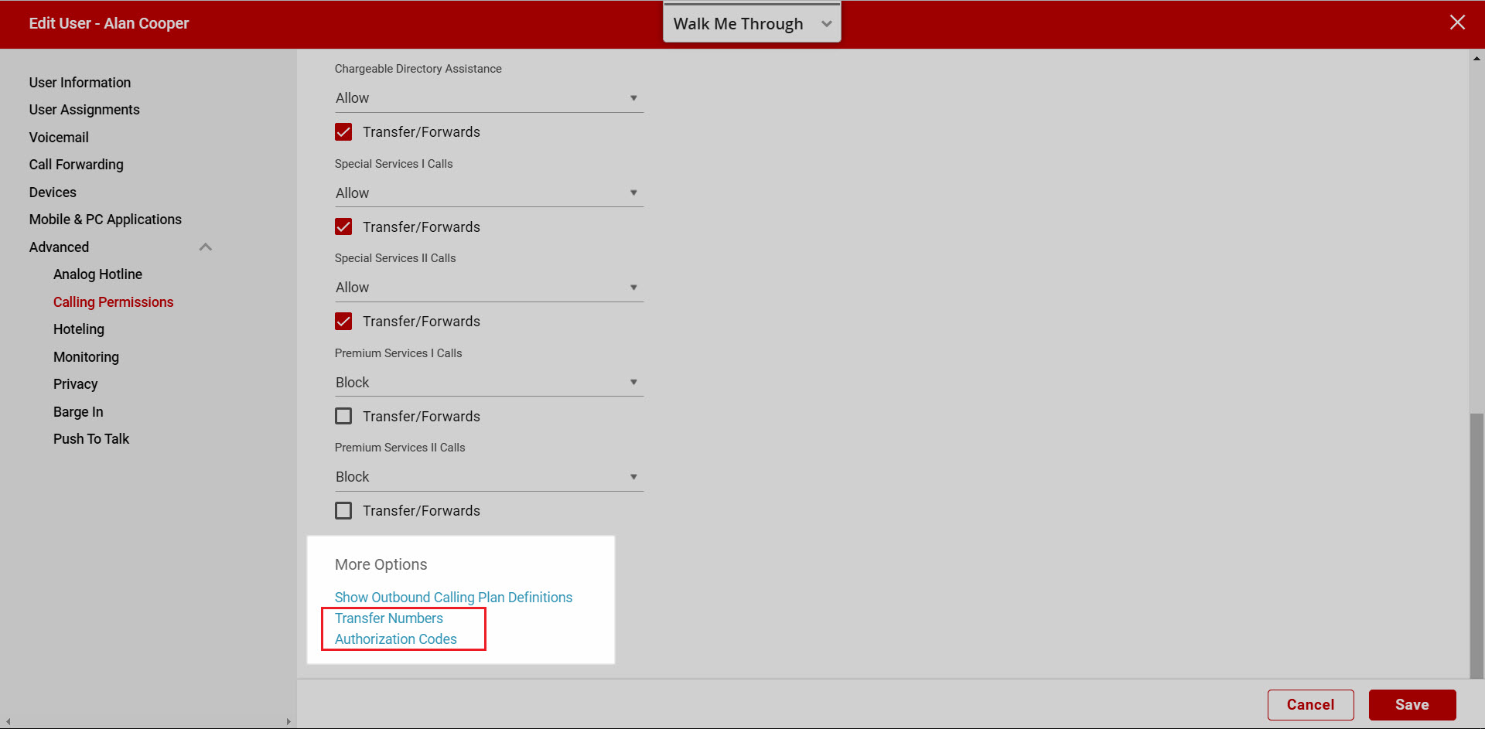Open Premium Services I Calls dropdown
The image size is (1485, 729).
[x=489, y=383]
